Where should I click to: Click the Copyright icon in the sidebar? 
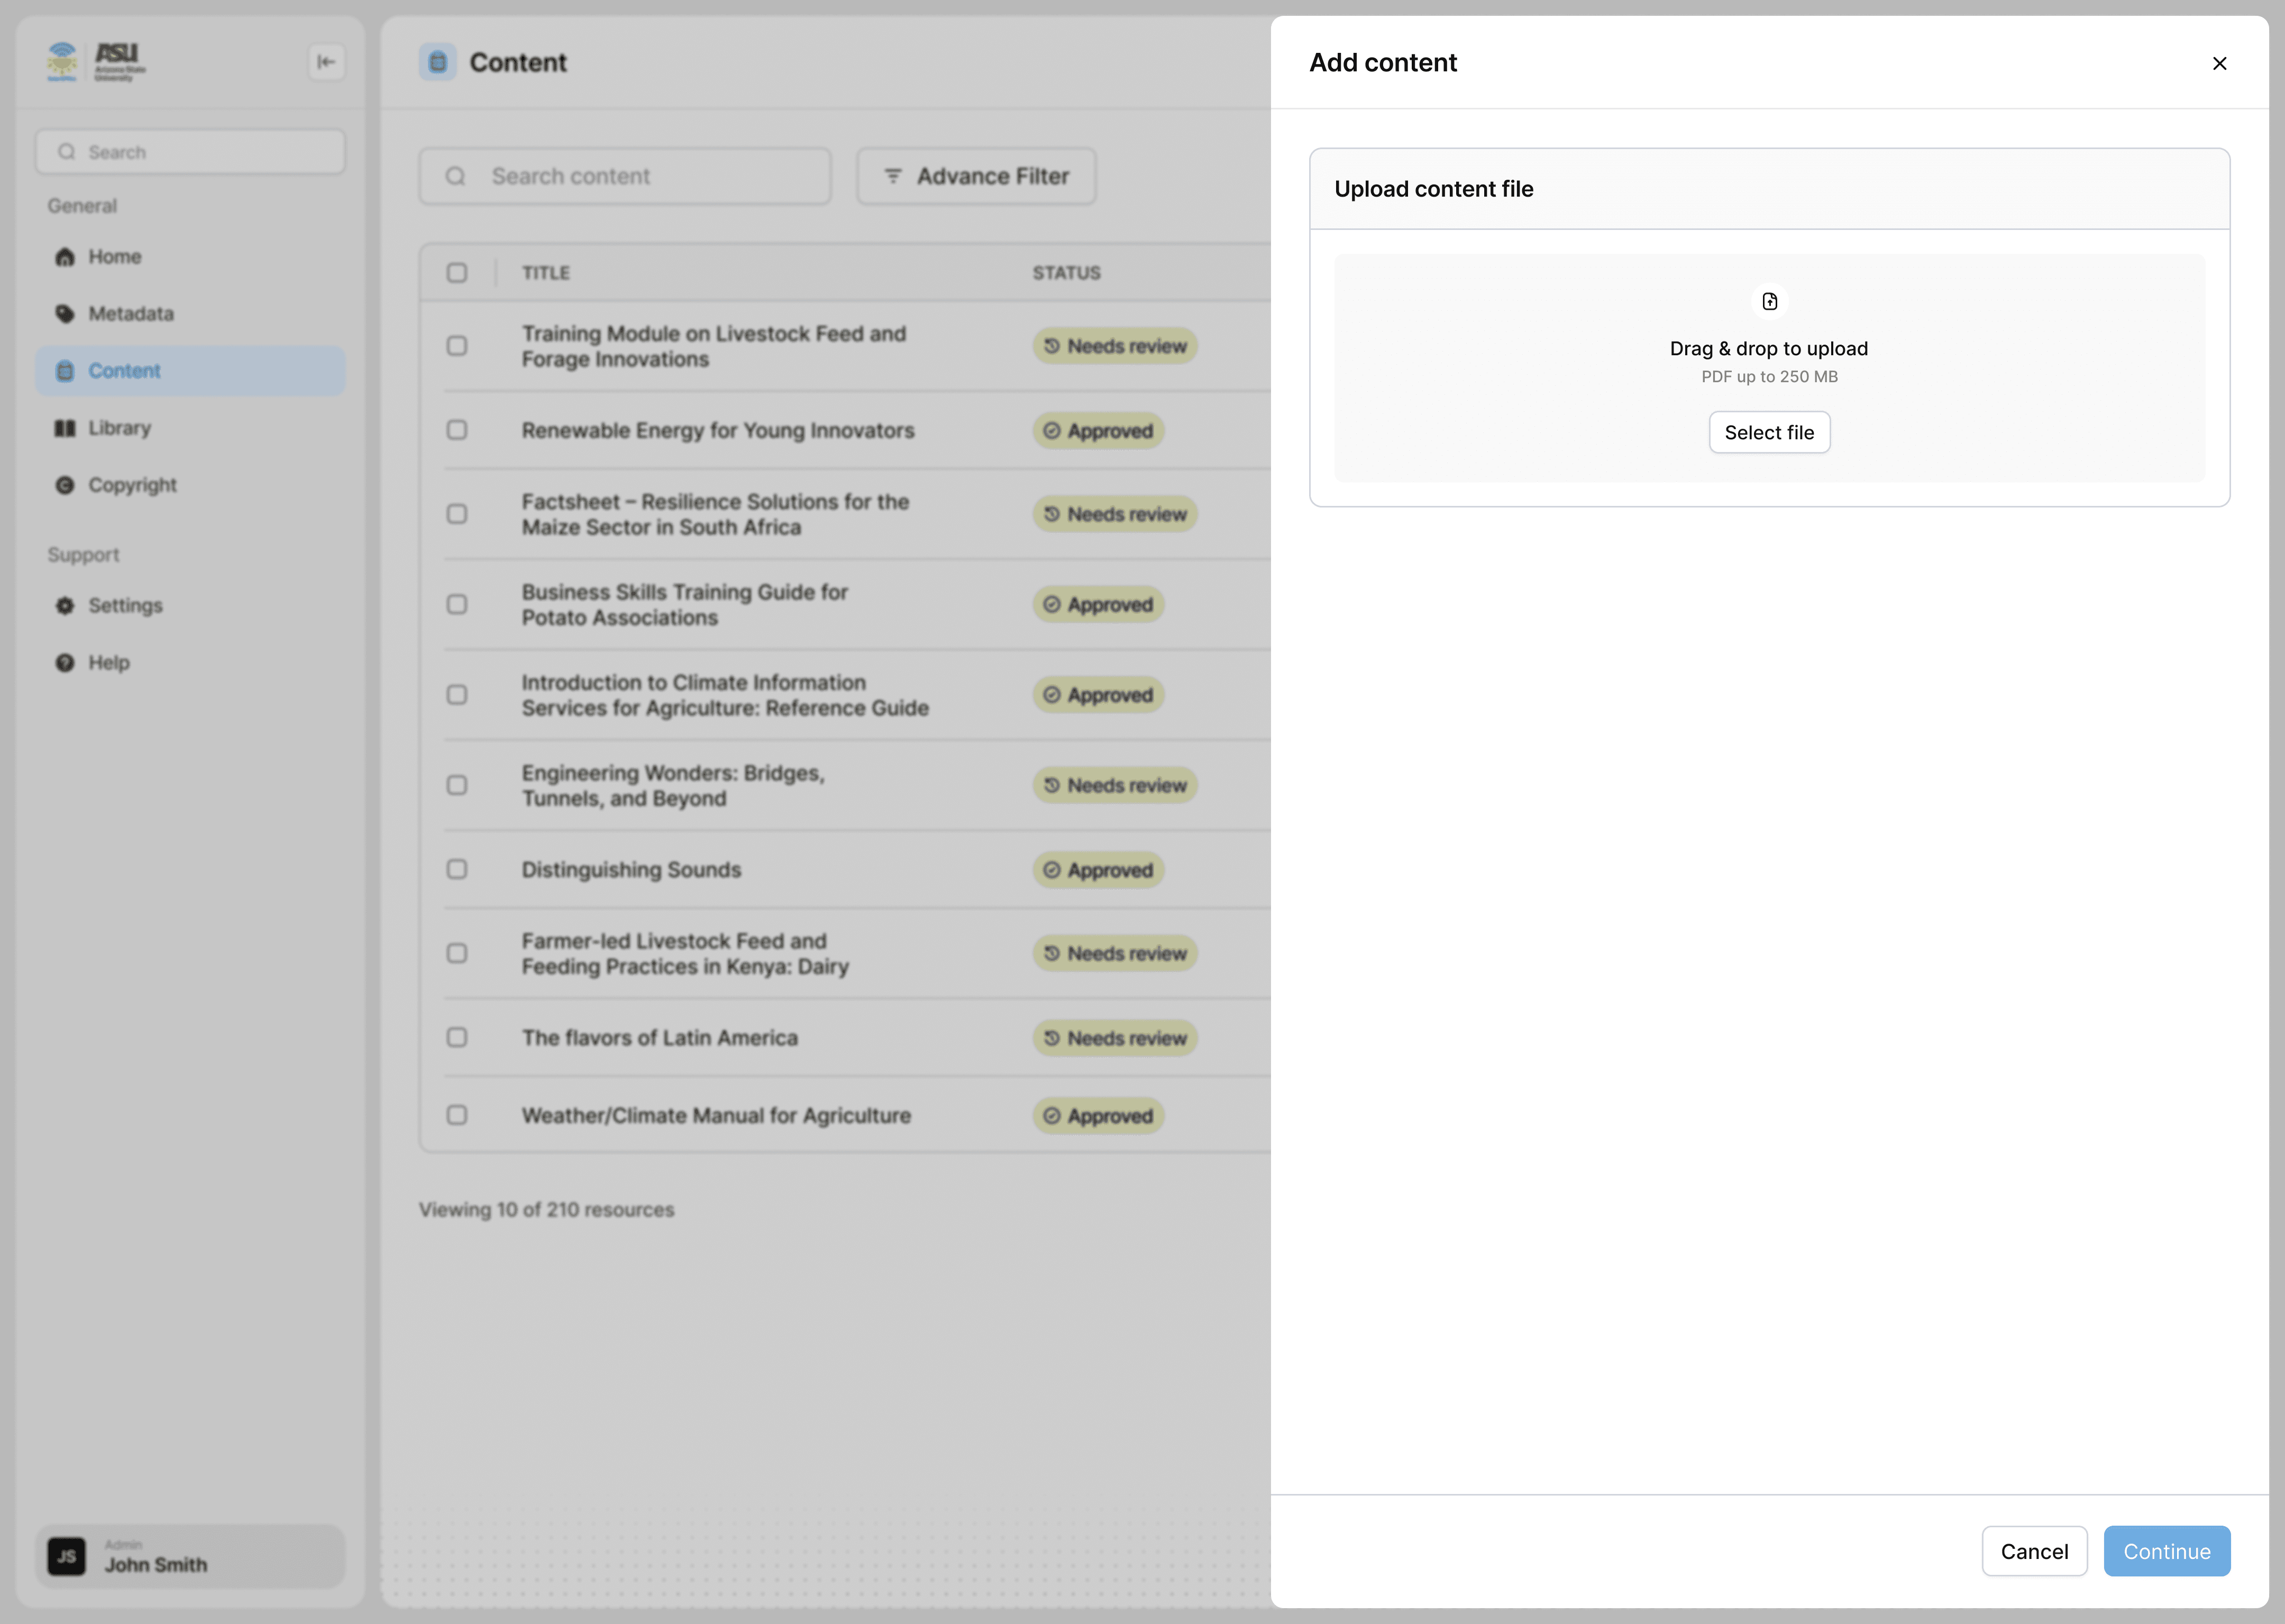pos(65,485)
